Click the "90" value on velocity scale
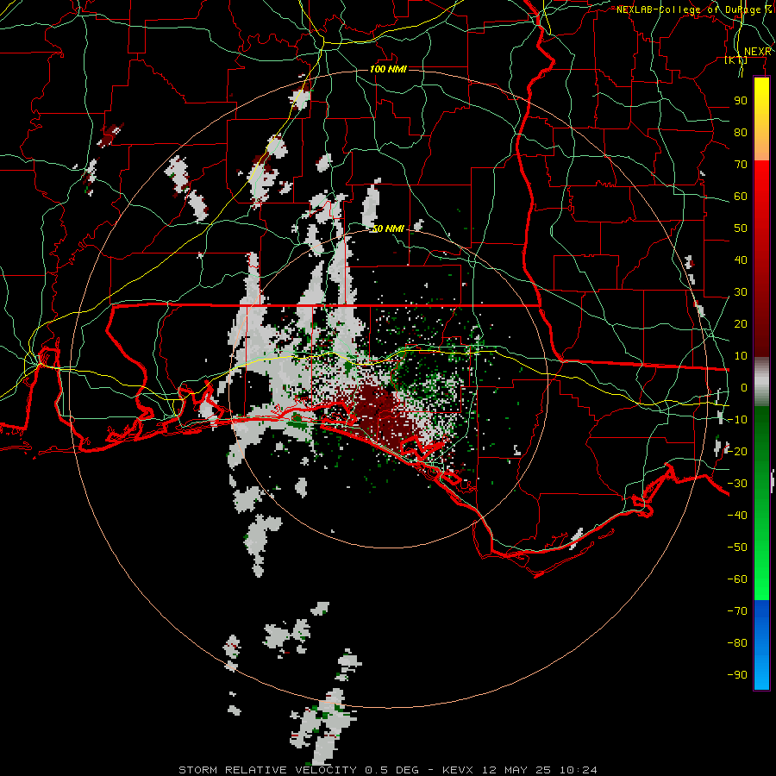Viewport: 776px width, 776px height. tap(741, 101)
